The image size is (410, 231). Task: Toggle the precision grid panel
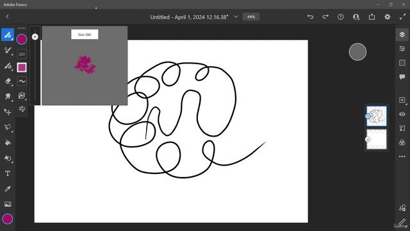click(x=402, y=63)
